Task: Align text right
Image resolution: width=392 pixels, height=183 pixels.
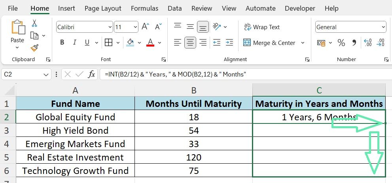Action: [203, 43]
